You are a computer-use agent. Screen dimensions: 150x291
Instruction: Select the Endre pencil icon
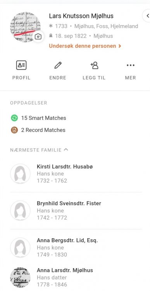pos(58,65)
